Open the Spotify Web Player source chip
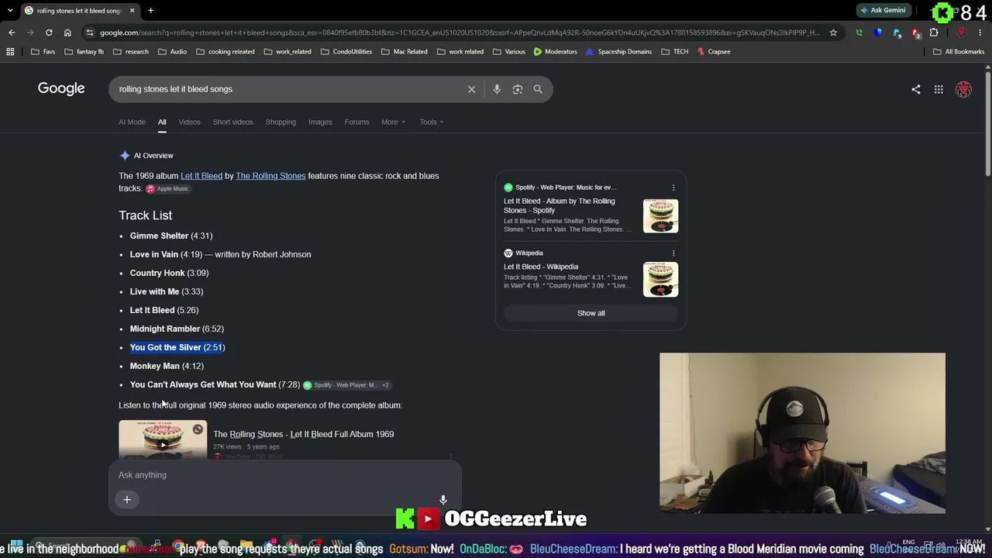This screenshot has width=992, height=558. coord(346,385)
